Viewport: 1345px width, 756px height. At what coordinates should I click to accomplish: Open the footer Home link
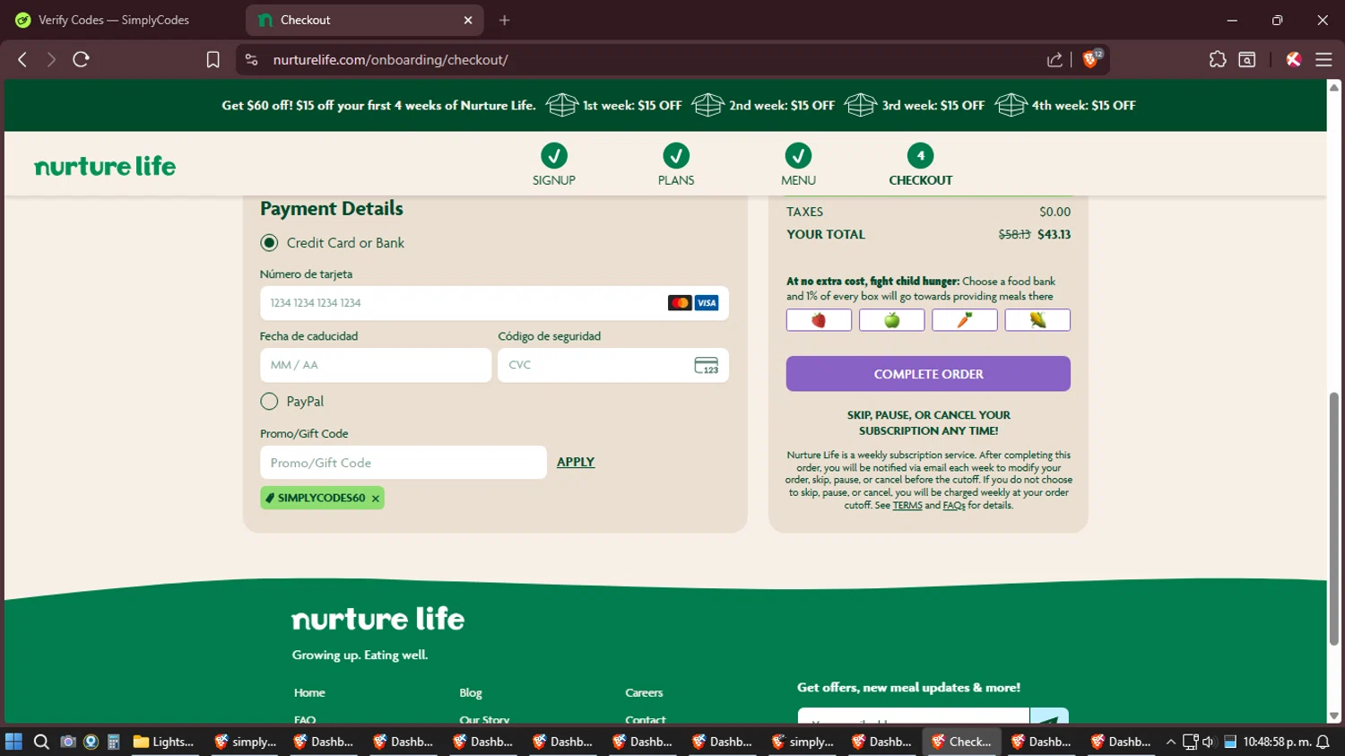tap(309, 692)
